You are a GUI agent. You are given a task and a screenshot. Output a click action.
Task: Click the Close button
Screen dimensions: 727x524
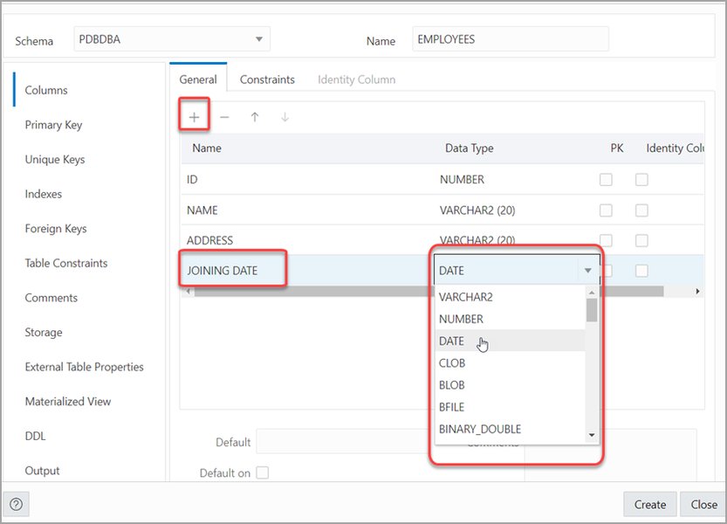coord(703,504)
